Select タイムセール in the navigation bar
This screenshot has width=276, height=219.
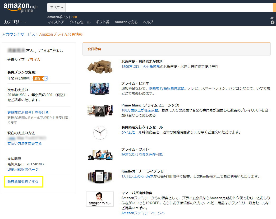coord(80,22)
